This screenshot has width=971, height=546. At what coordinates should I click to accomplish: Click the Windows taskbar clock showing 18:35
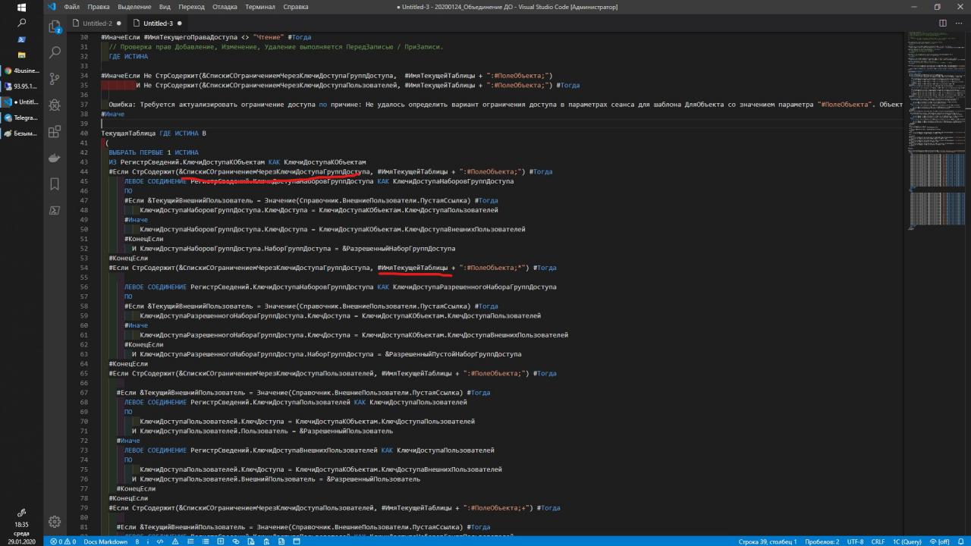[21, 524]
